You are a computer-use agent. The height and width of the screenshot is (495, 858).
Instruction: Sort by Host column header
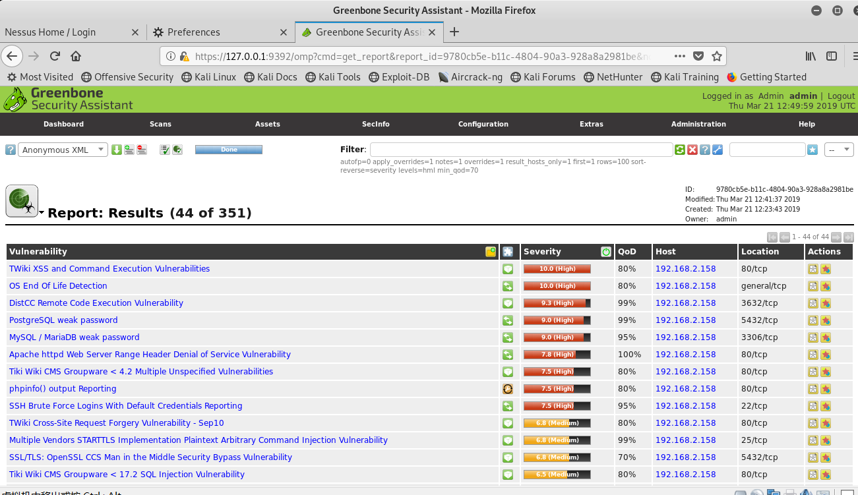(665, 252)
